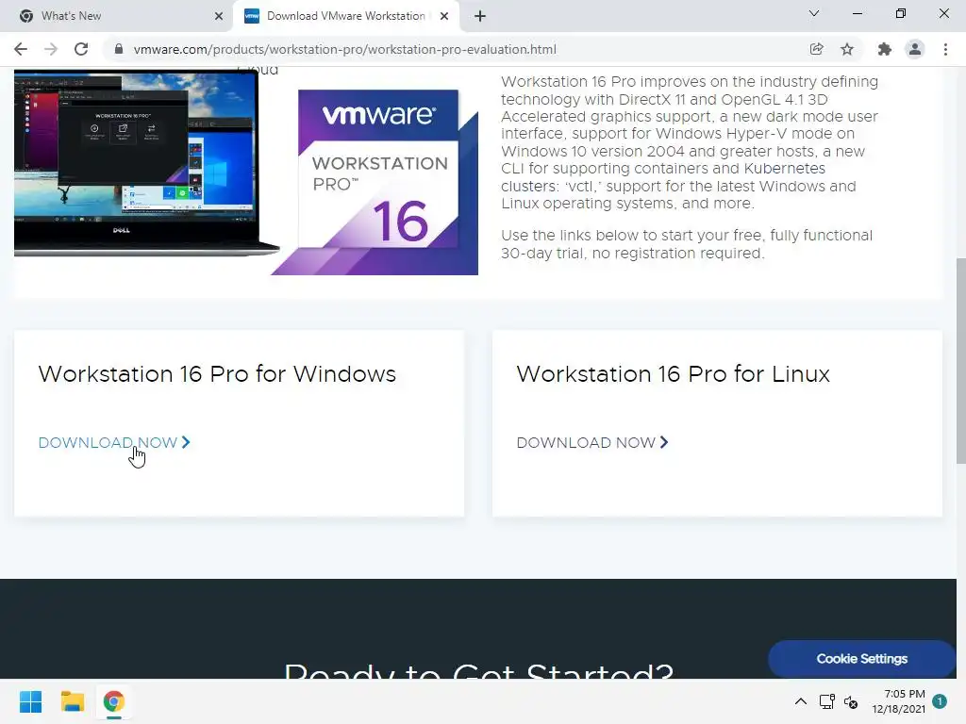Click the Chrome taskbar icon
This screenshot has height=724, width=966.
coord(113,701)
